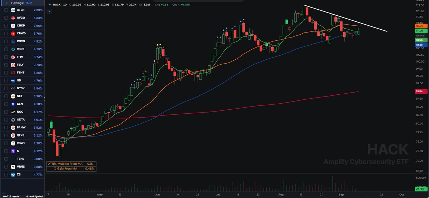The image size is (429, 198).
Task: Tick the checkbox for FFIV
Action: 6,57
